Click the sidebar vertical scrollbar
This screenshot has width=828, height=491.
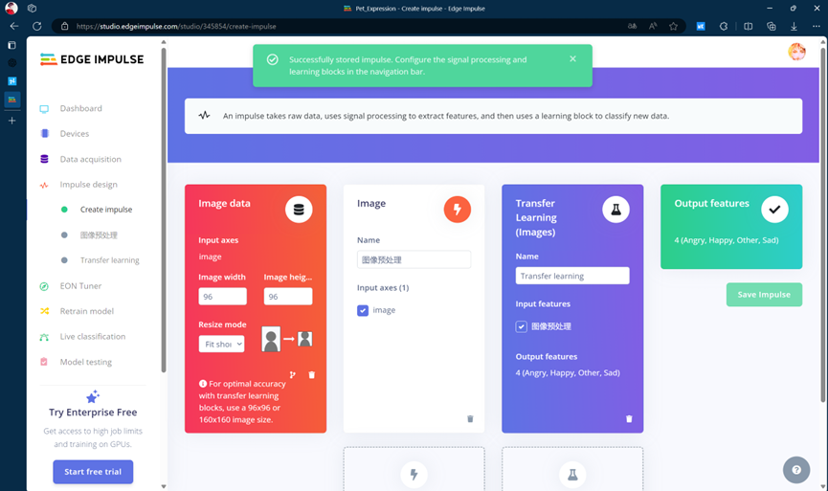pyautogui.click(x=164, y=211)
